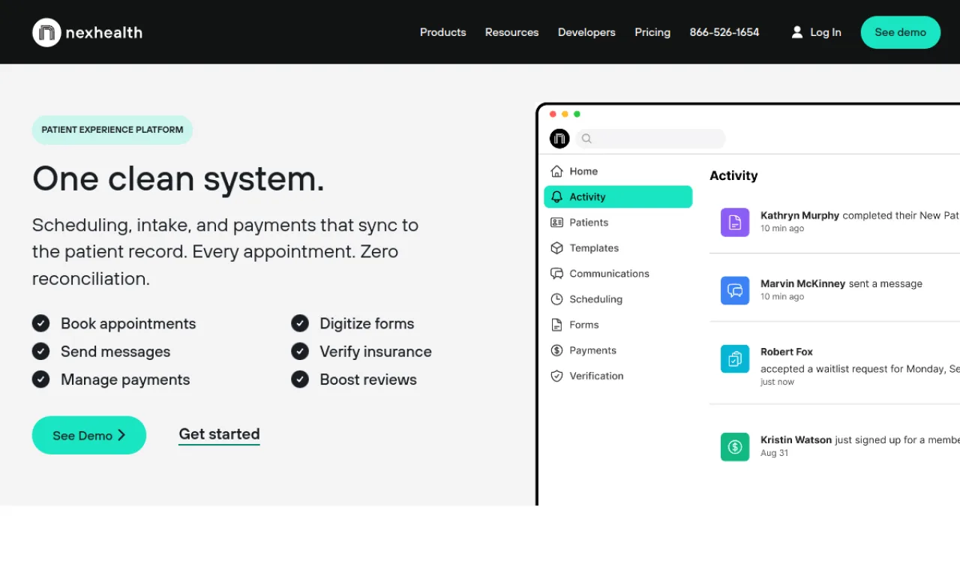Click the Kathryn Murphy name
Image resolution: width=960 pixels, height=576 pixels.
click(x=799, y=215)
